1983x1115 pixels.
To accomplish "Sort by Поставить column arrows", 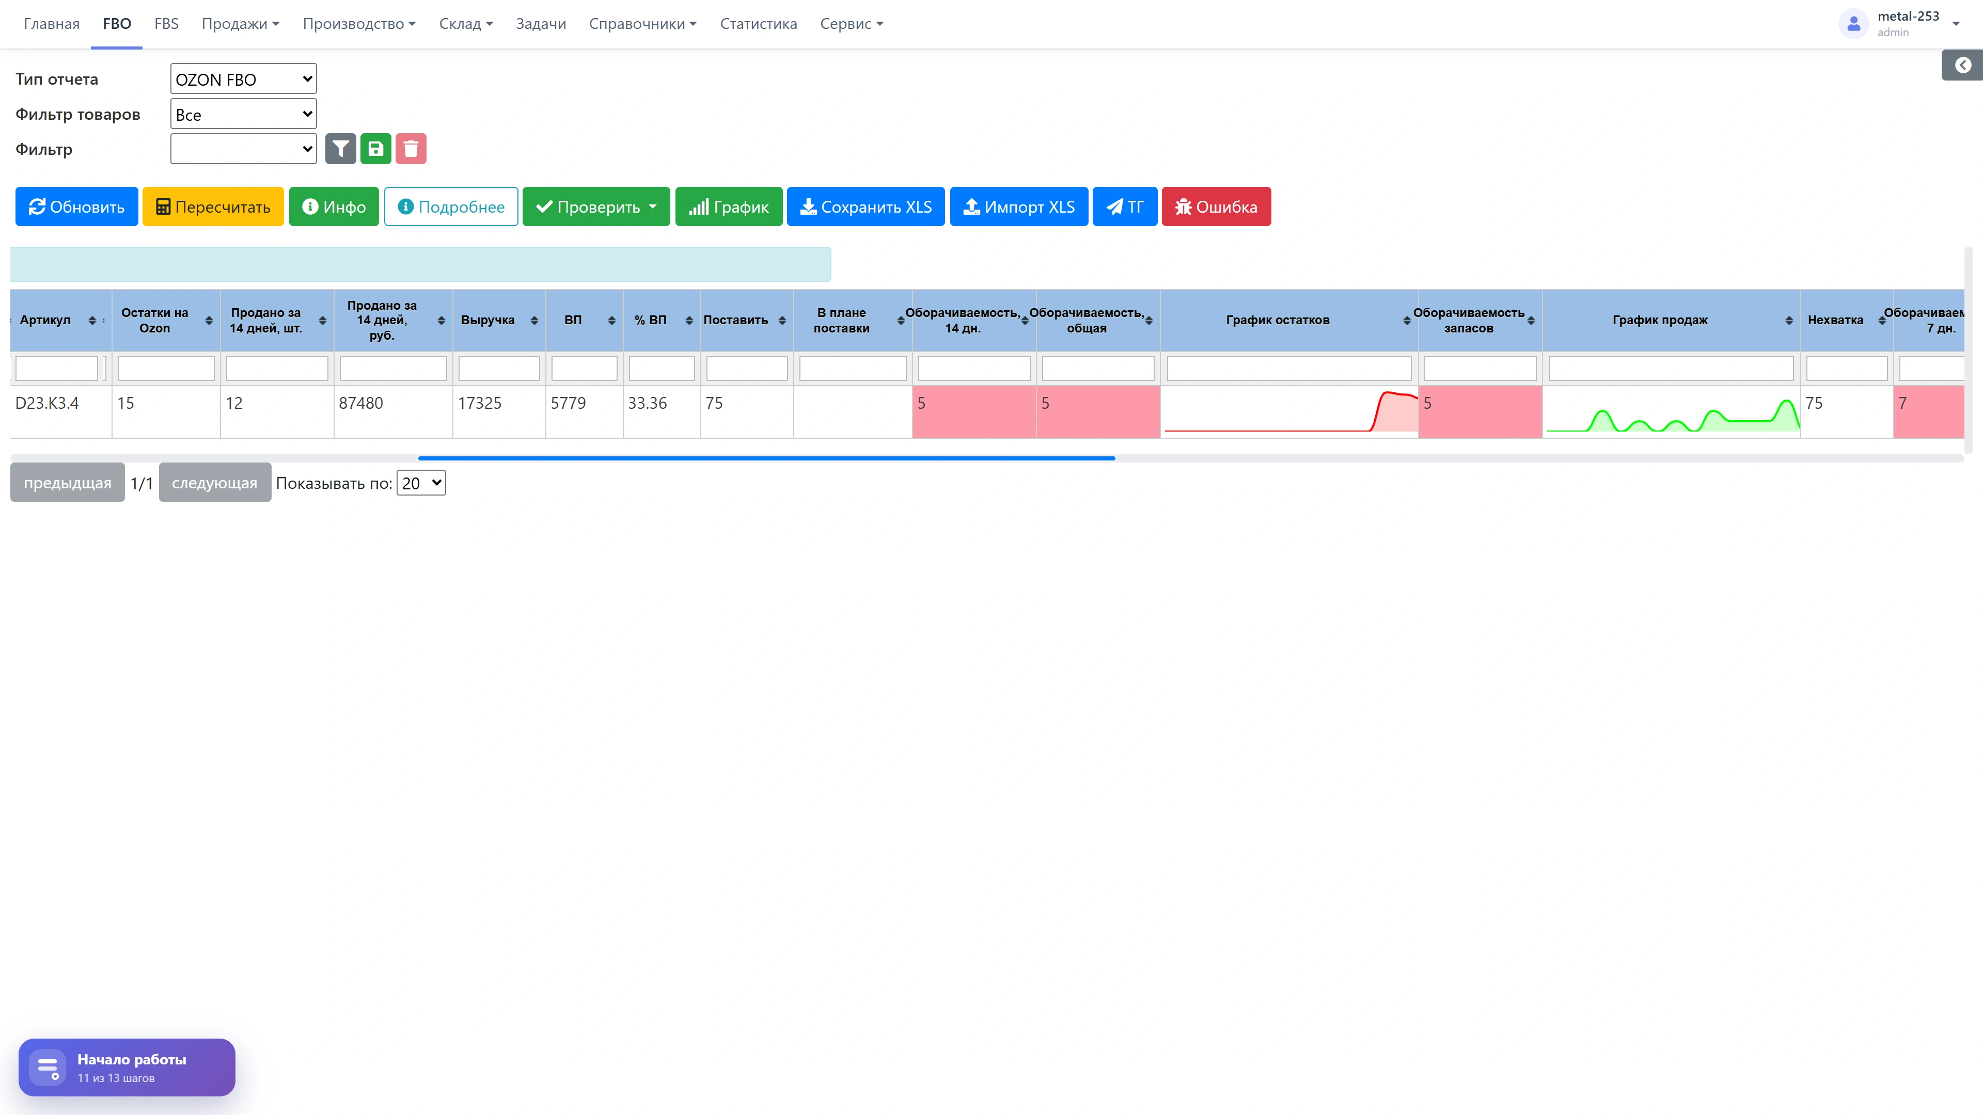I will pos(782,320).
